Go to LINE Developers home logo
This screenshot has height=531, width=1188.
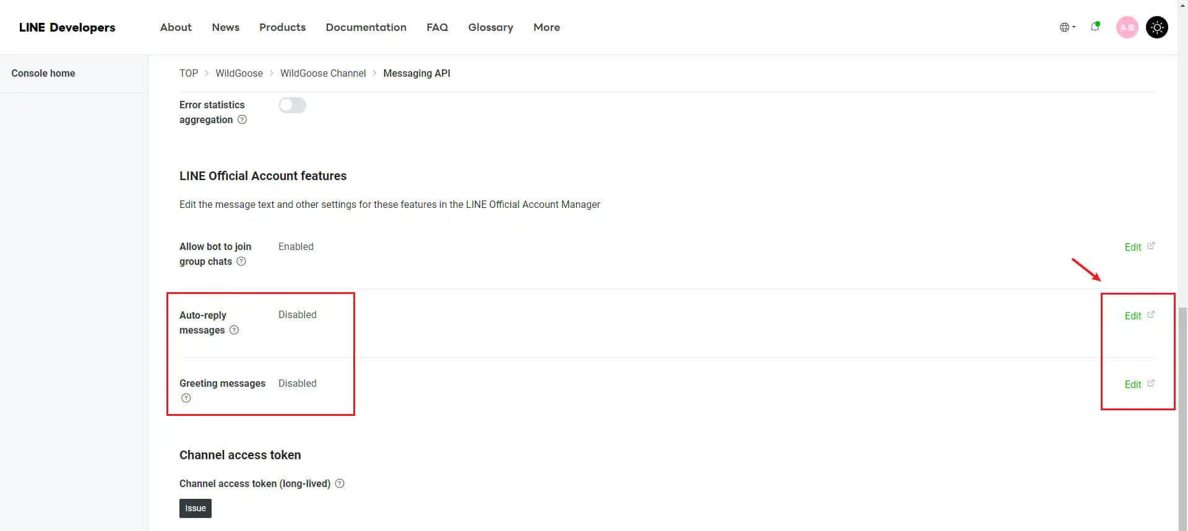pos(67,27)
